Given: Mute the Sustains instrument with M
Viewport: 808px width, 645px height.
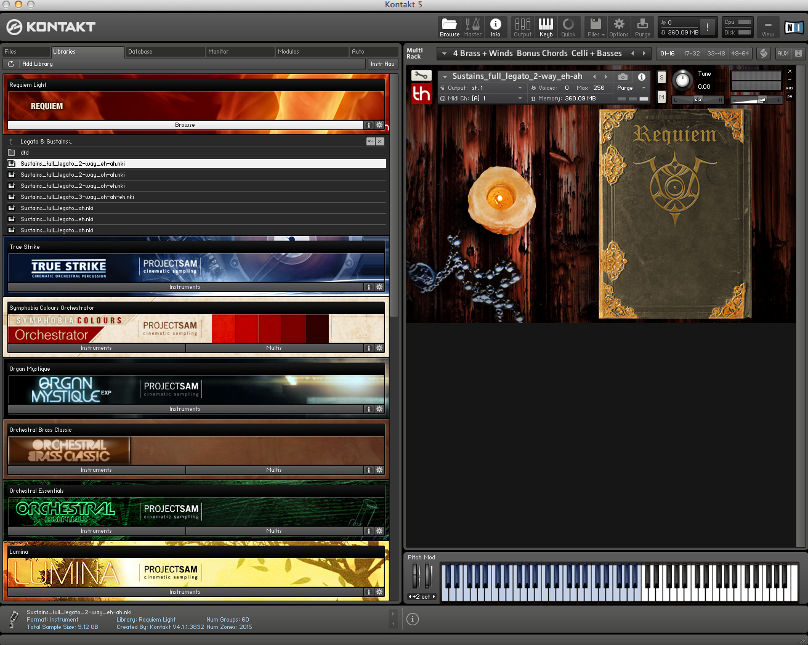Looking at the screenshot, I should tap(661, 97).
